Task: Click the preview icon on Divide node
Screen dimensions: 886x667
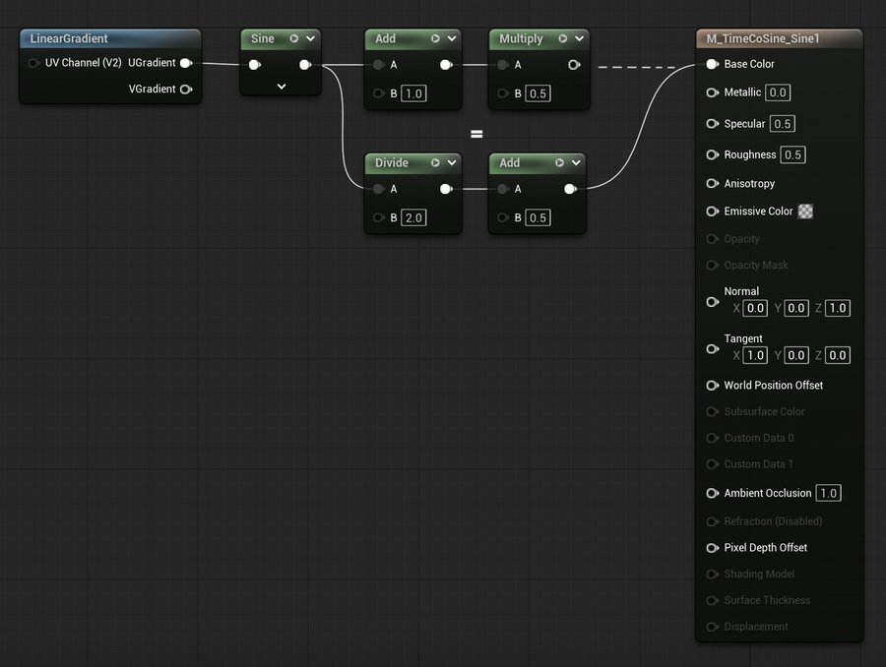Action: coord(435,163)
